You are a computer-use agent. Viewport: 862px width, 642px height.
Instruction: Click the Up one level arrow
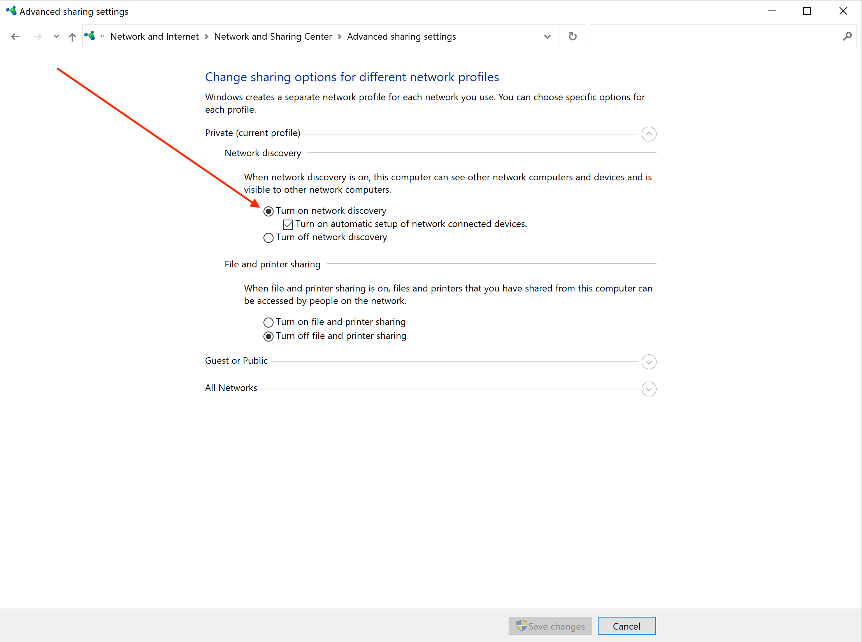[72, 37]
